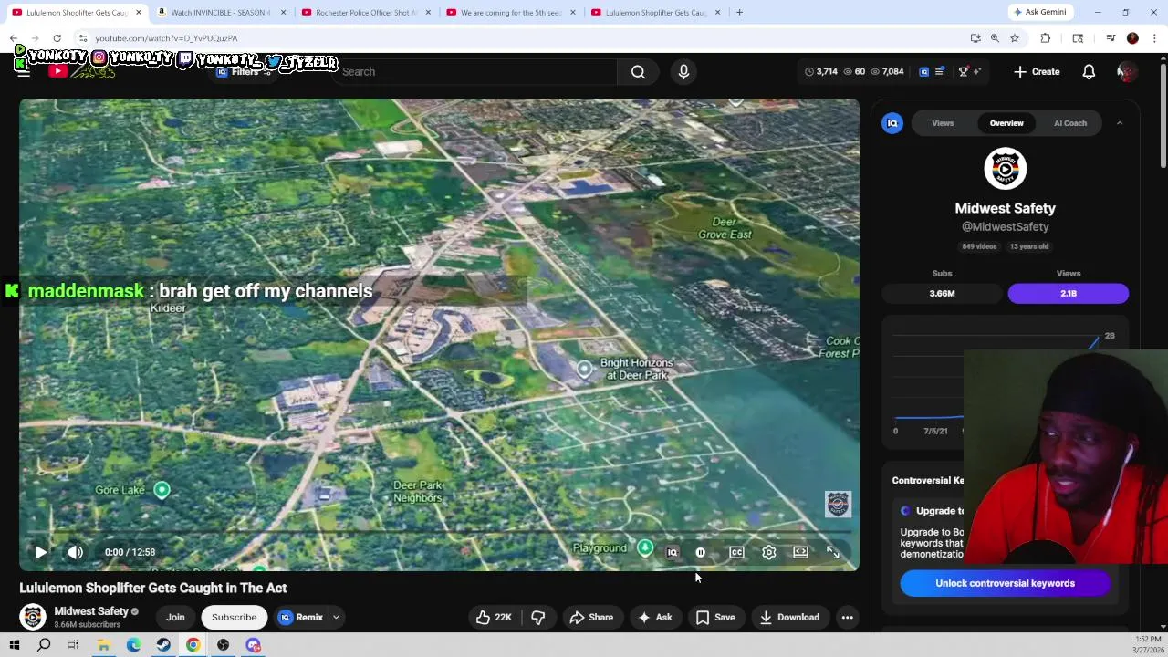Switch to the Watch INVINCIBLE browser tab
1168x657 pixels.
[x=222, y=12]
